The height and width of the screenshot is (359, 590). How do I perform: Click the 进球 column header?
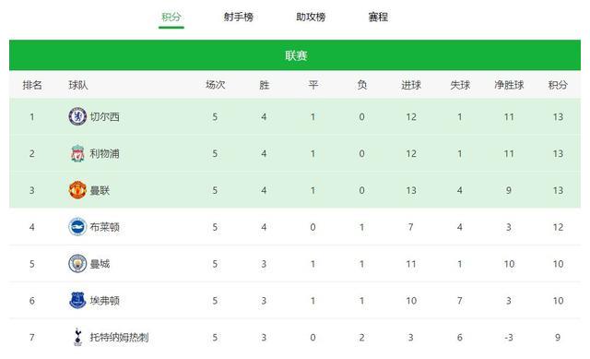(411, 85)
